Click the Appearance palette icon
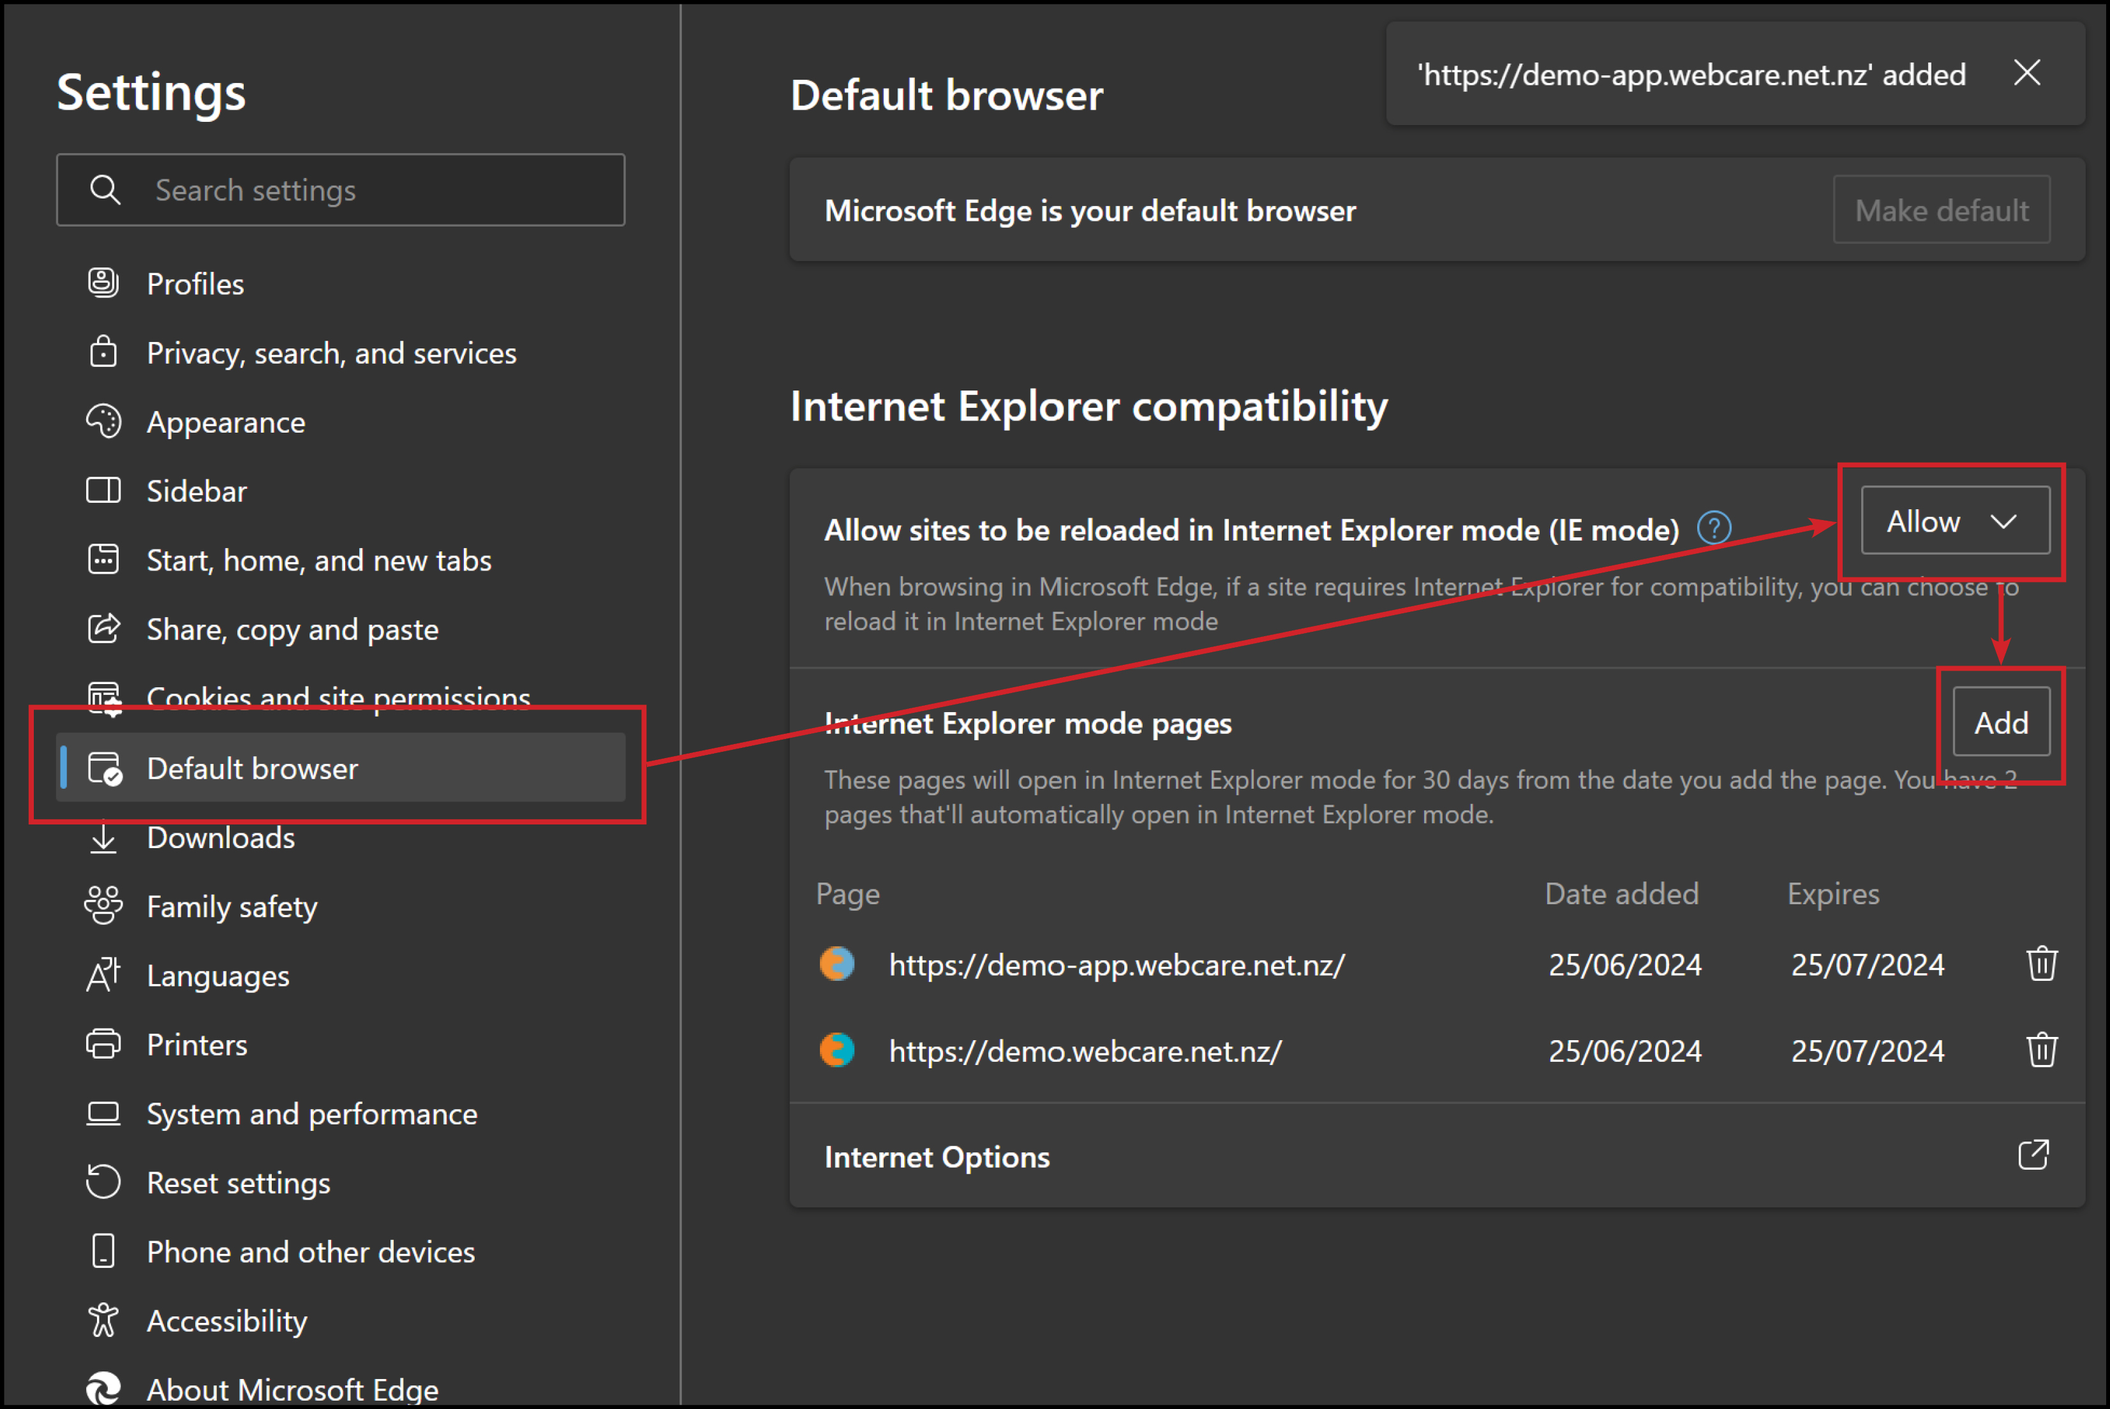 coord(103,421)
